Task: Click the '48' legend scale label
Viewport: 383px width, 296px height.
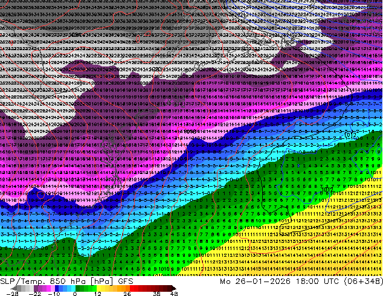Action: (174, 294)
